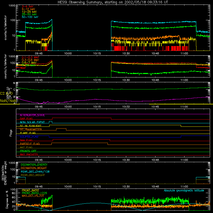Viewport: 213px width, 213px height.
Task: Click the FLARE_FLAG label
Action: [x=28, y=133]
